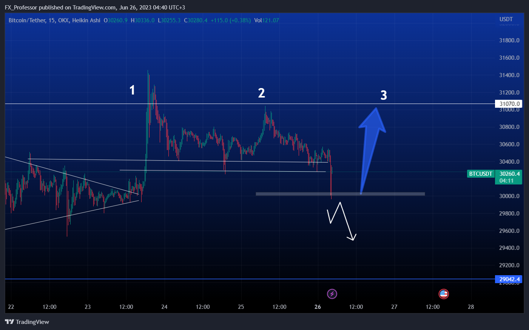This screenshot has width=529, height=330.
Task: Click the 31070.0 price label
Action: (x=508, y=104)
